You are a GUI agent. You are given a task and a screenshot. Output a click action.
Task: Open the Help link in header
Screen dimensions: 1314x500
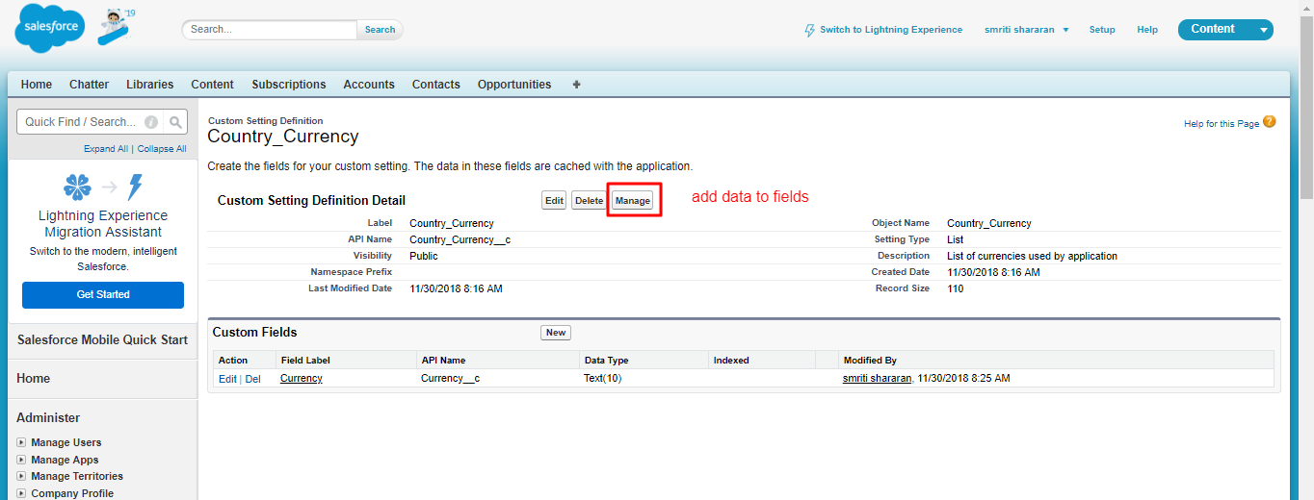click(1147, 30)
